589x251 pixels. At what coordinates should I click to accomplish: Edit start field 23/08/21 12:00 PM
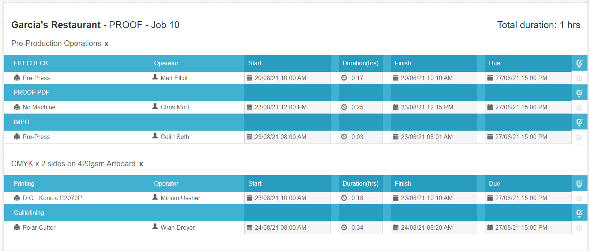(288, 107)
